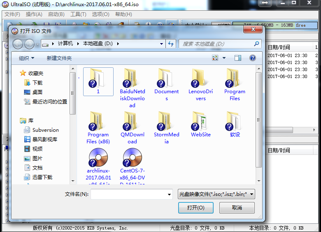The image size is (321, 232).
Task: Select the LenovoDrivers folder
Action: [201, 85]
